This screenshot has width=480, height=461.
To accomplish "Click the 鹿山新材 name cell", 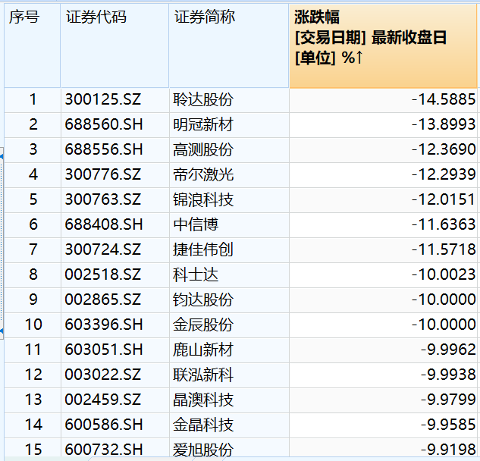I will coord(202,350).
